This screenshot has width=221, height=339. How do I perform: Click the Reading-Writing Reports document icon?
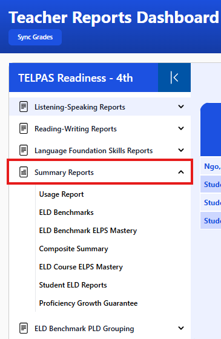click(24, 128)
